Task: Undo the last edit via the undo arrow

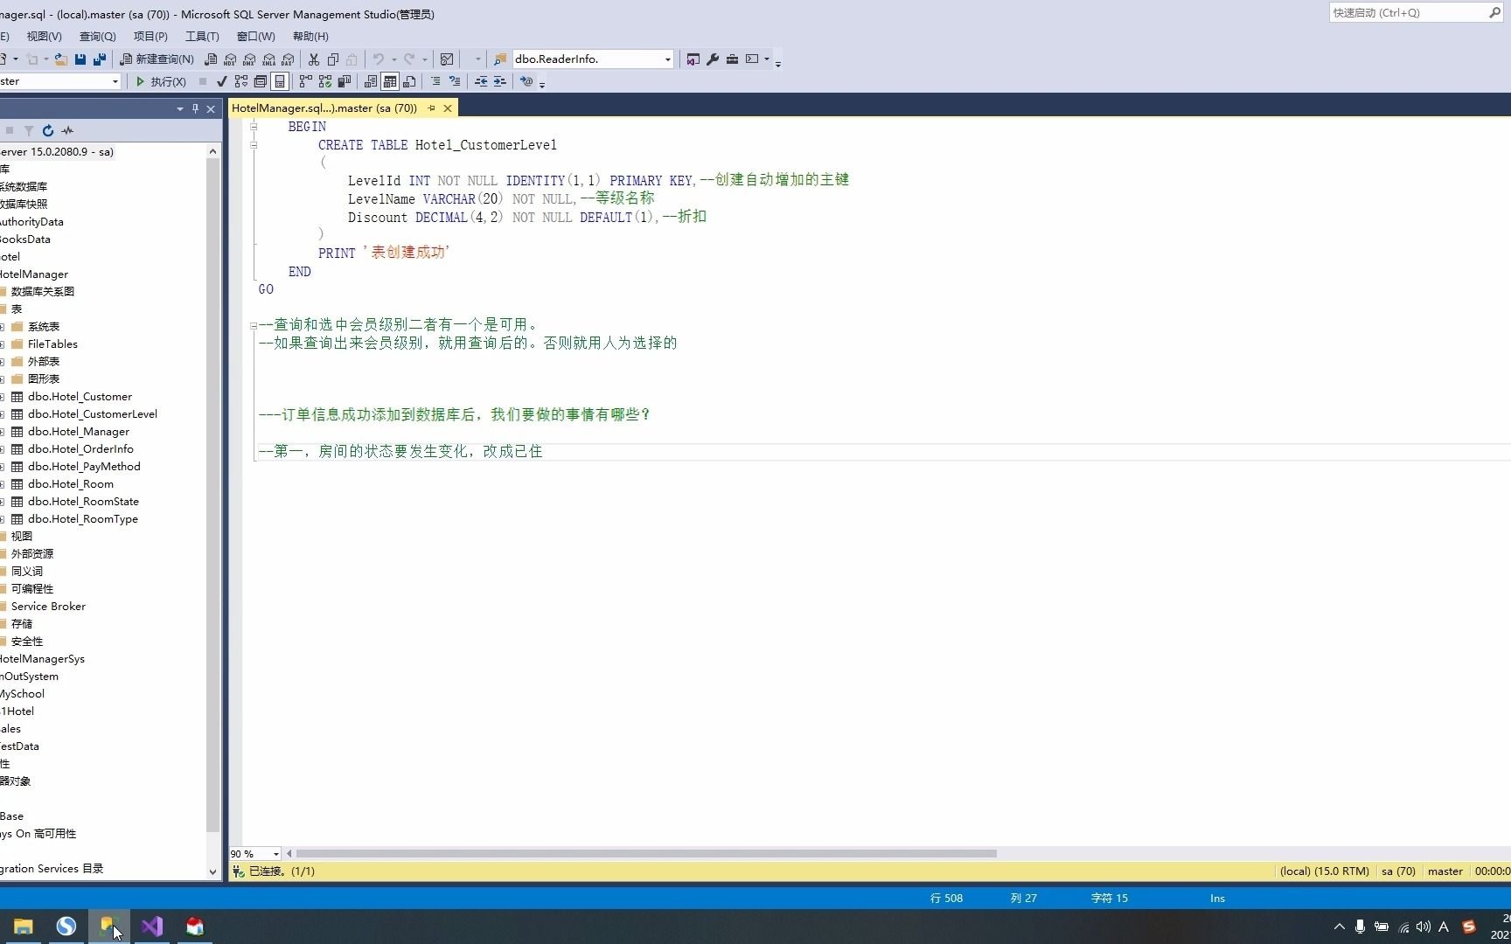Action: point(377,59)
